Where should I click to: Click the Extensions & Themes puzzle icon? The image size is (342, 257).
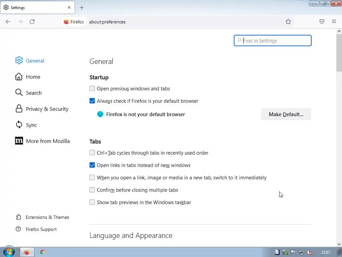pyautogui.click(x=19, y=217)
